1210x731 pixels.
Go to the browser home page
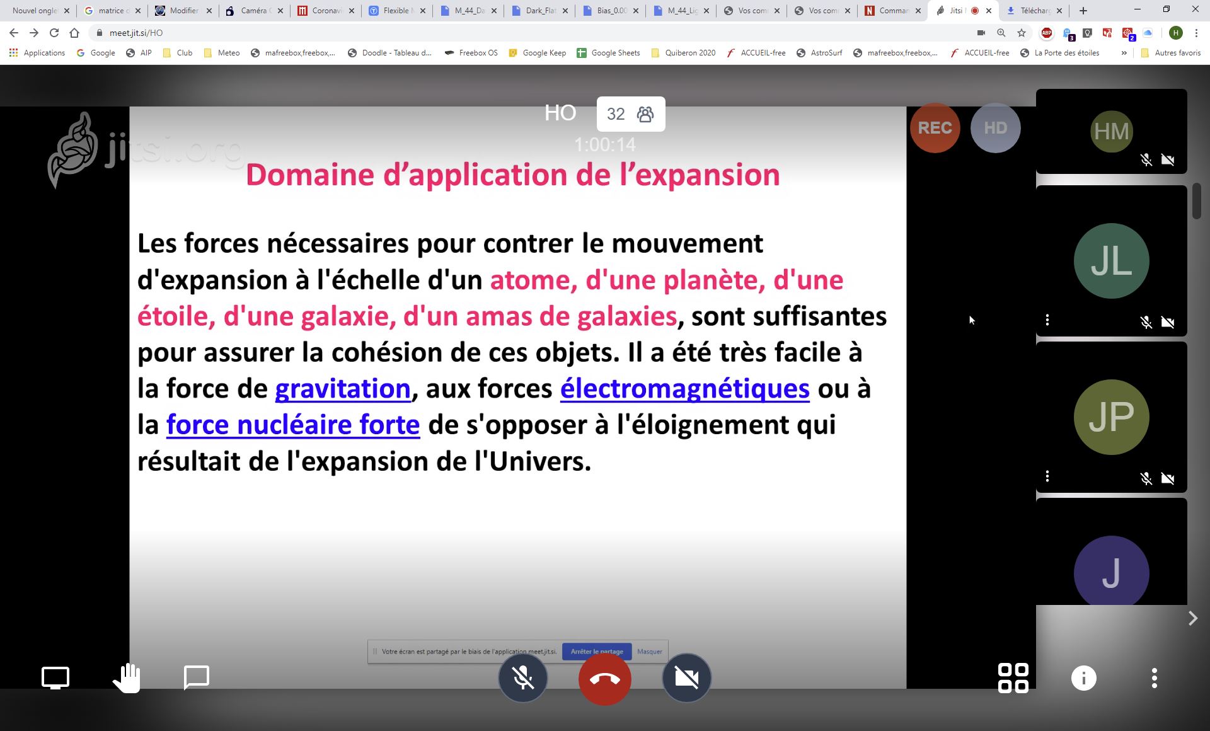(x=74, y=33)
